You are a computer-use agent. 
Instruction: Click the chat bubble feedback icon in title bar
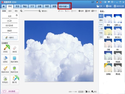click(x=109, y=2)
